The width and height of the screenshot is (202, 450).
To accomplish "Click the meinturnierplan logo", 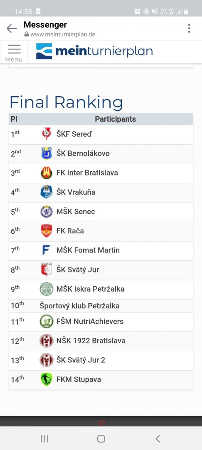I will click(94, 51).
